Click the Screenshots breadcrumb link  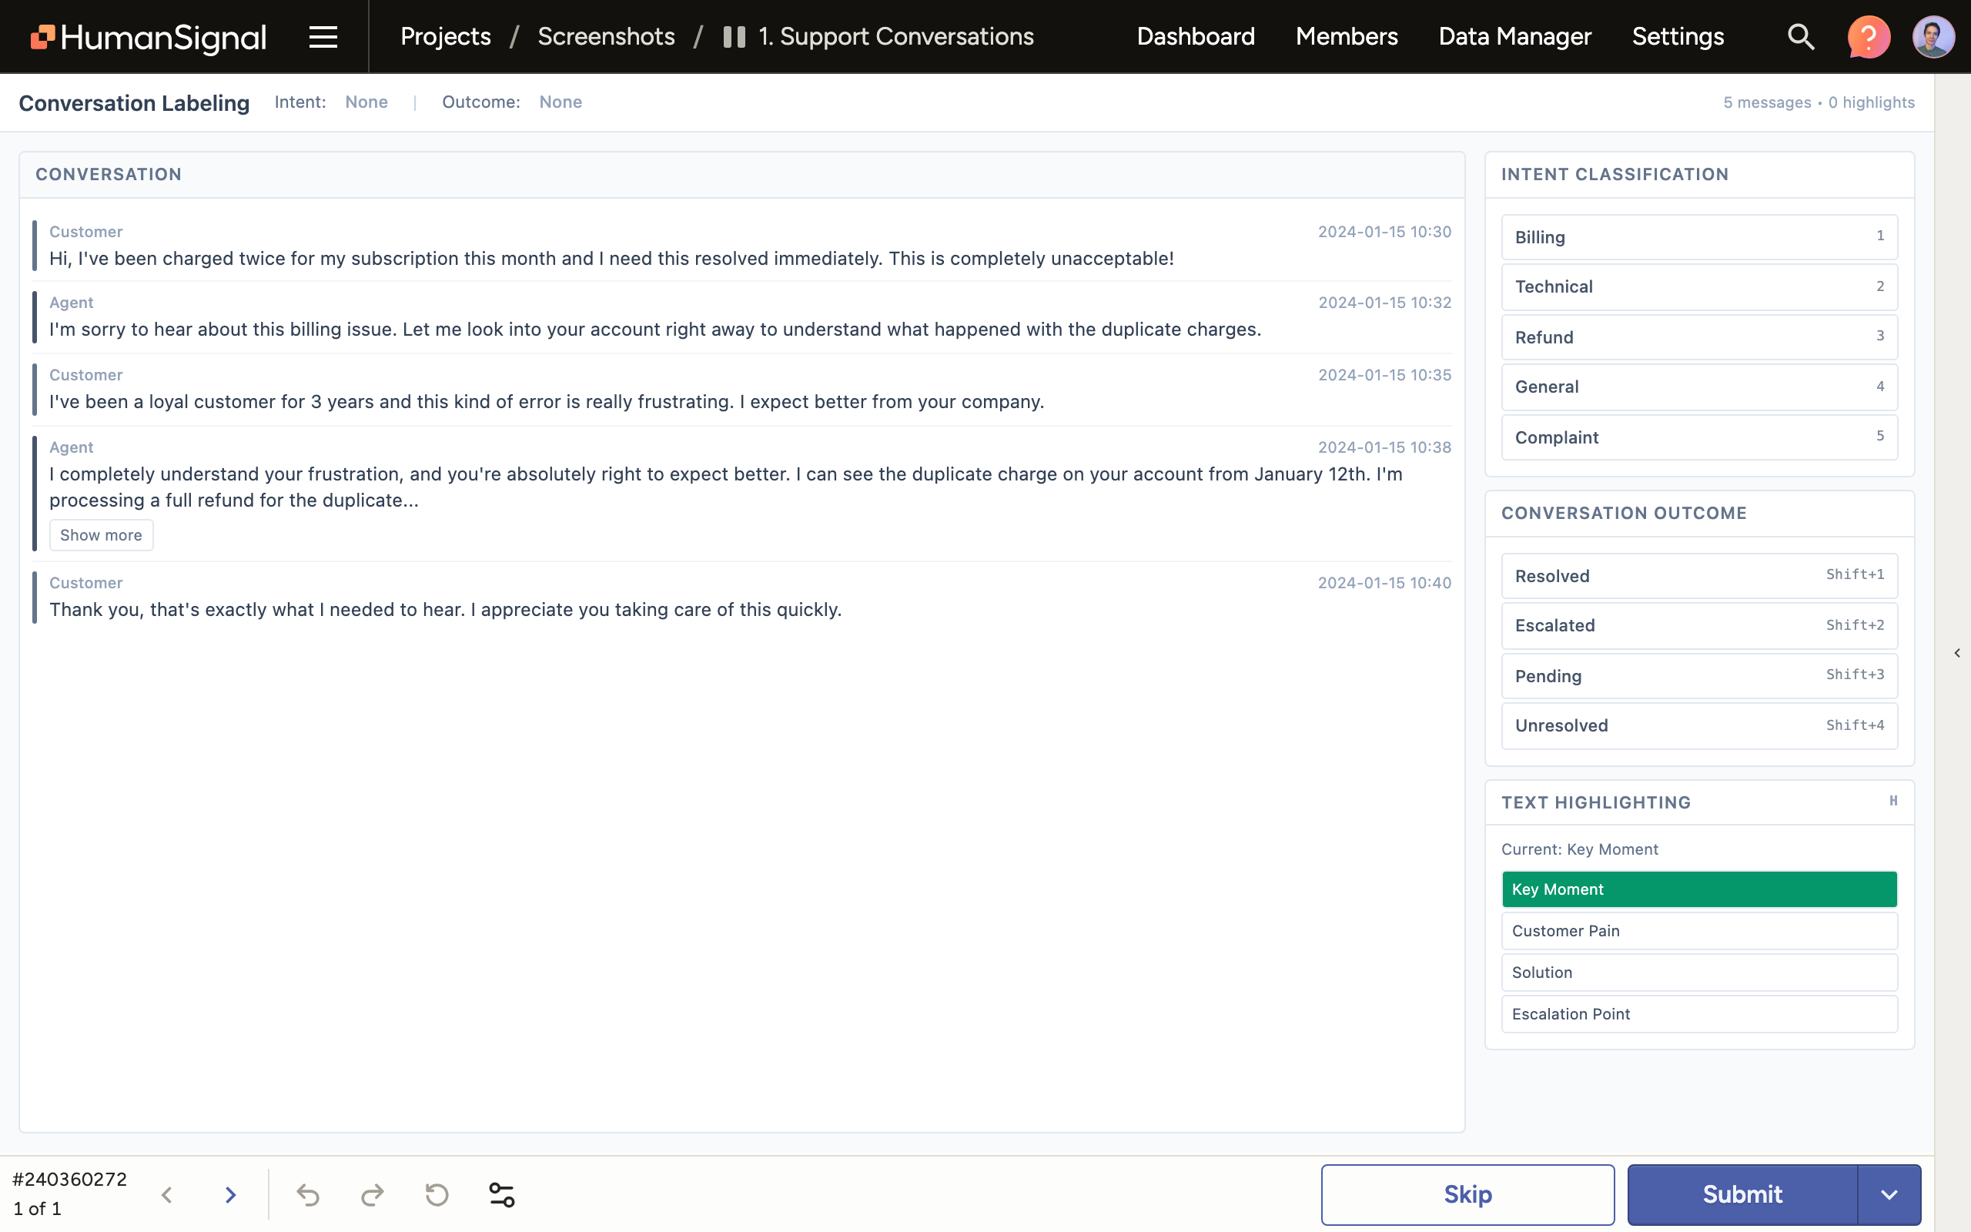[606, 37]
